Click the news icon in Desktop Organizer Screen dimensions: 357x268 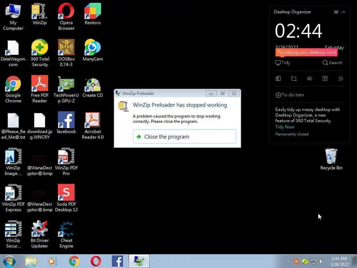pyautogui.click(x=278, y=79)
